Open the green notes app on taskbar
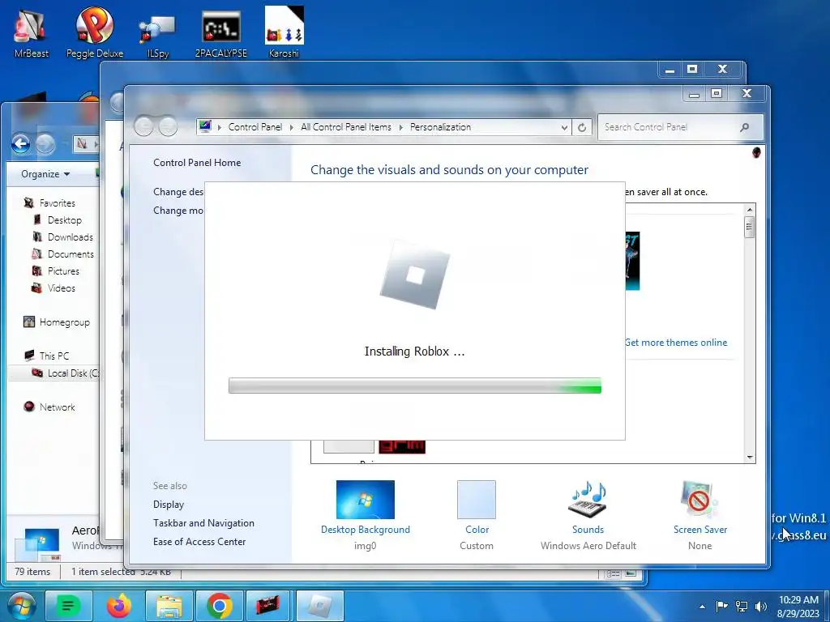The height and width of the screenshot is (622, 830). 68,606
